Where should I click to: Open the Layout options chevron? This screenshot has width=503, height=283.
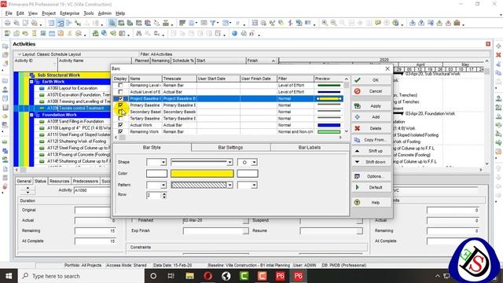[x=19, y=54]
